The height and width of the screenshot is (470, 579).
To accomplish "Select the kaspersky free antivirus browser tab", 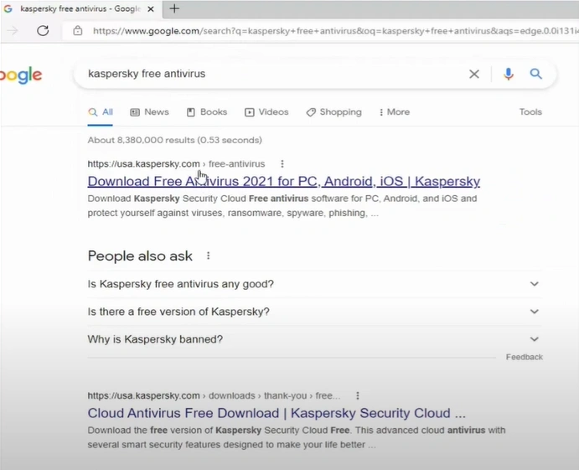I will click(80, 8).
